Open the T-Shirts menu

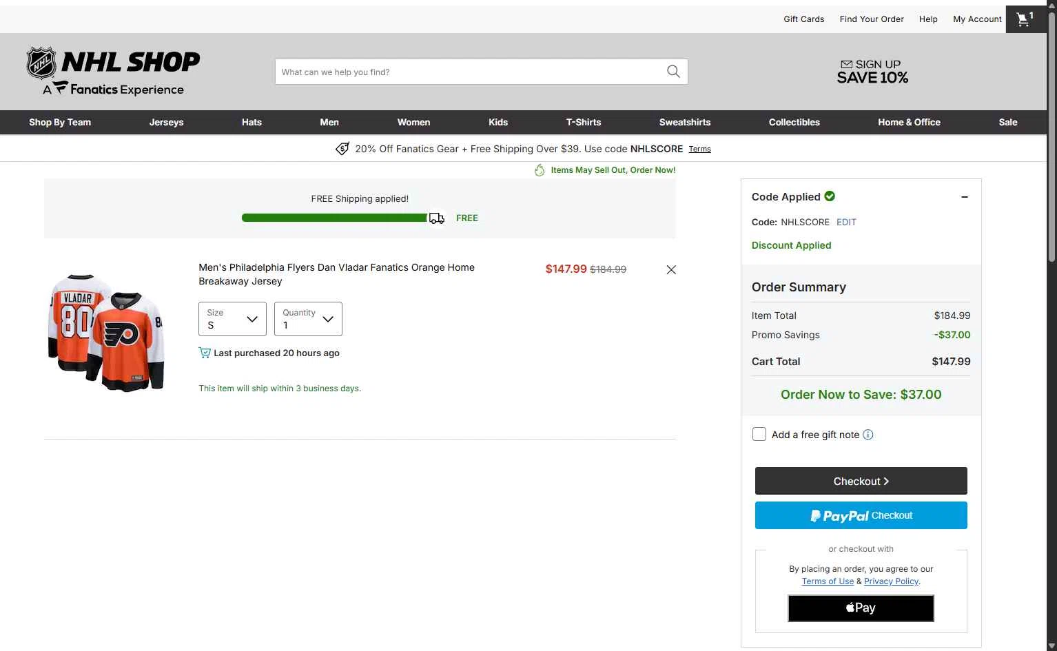click(584, 122)
